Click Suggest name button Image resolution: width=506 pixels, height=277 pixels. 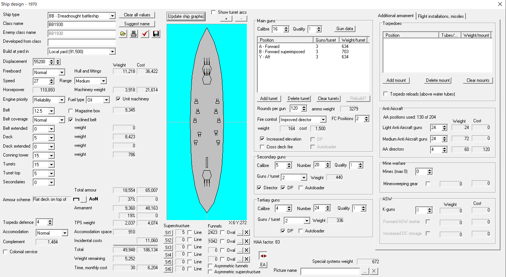pos(137,24)
